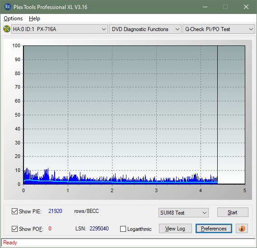Image resolution: width=257 pixels, height=248 pixels.
Task: Open the Preferences button
Action: [214, 228]
